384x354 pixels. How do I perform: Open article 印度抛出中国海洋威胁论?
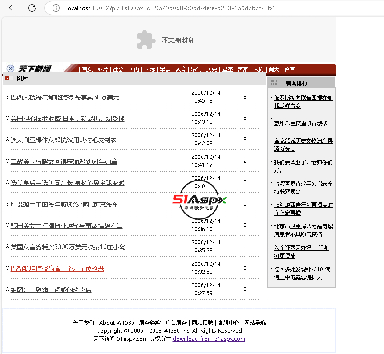65,204
